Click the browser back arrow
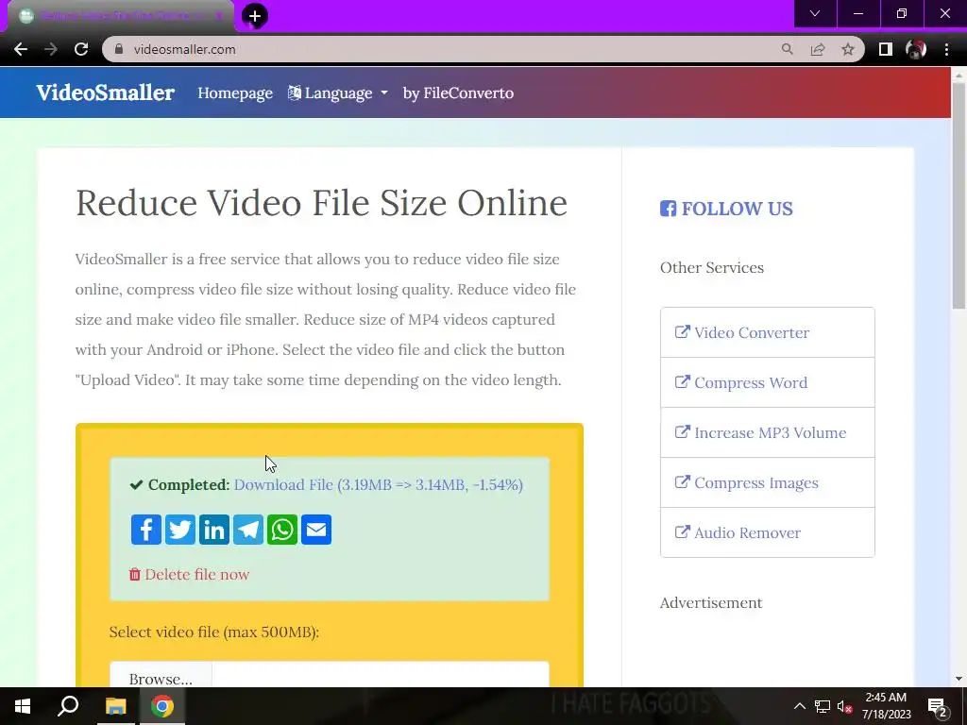The height and width of the screenshot is (725, 967). 21,49
